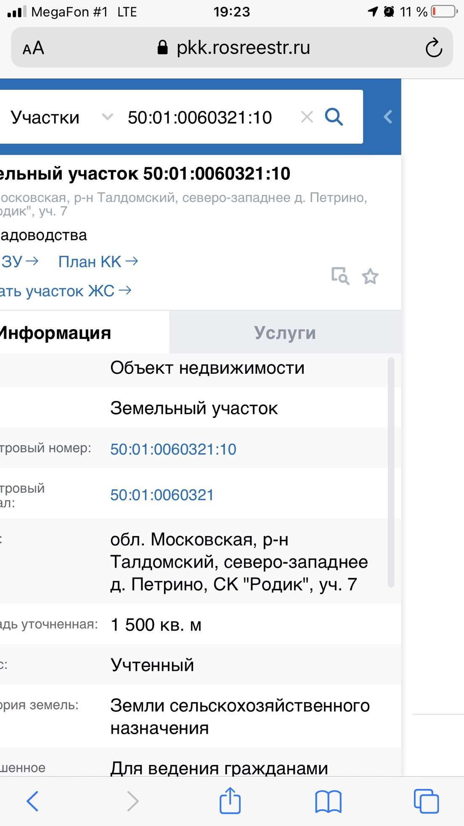Select the Информация tab

tap(55, 333)
